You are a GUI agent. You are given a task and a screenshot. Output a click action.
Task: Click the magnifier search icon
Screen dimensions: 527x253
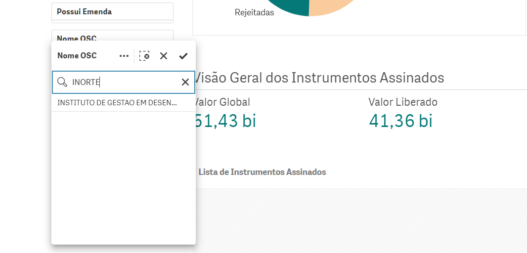click(62, 82)
